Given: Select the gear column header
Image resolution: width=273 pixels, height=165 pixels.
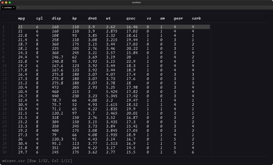Looking at the screenshot, I should point(178,19).
